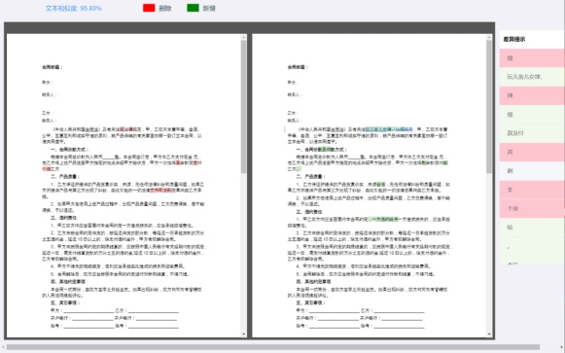Click left document scrollbar down arrow

point(244,334)
